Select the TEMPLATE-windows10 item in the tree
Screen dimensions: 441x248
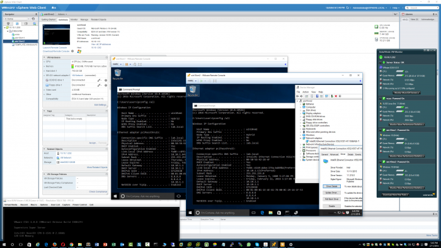[25, 45]
